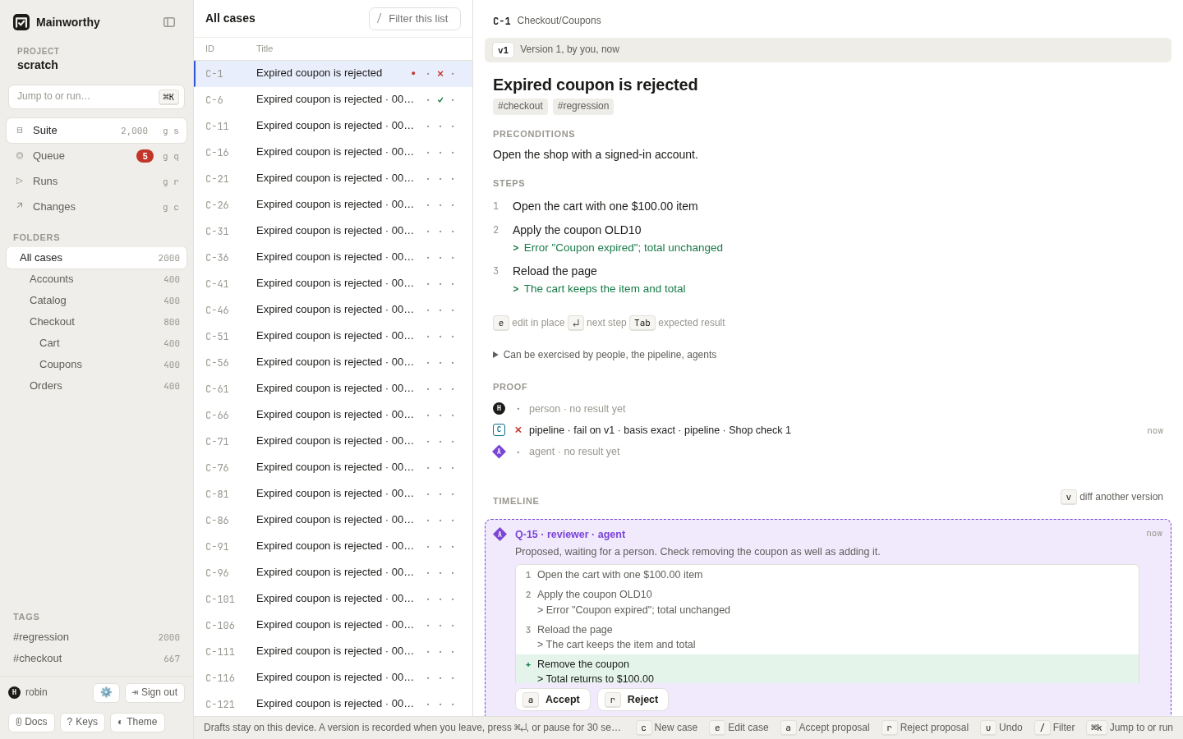Expand 'Can be exercised by people' disclosure
Image resolution: width=1183 pixels, height=739 pixels.
pyautogui.click(x=605, y=355)
